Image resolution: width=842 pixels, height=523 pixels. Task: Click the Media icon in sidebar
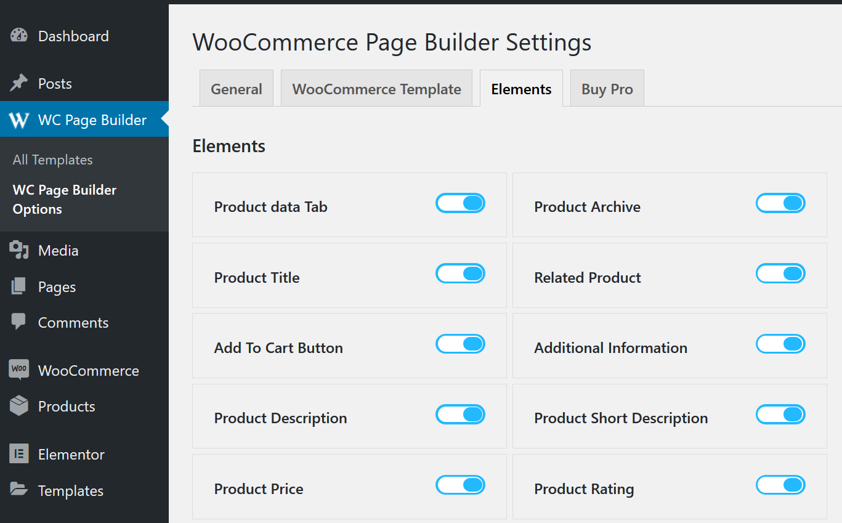tap(19, 250)
